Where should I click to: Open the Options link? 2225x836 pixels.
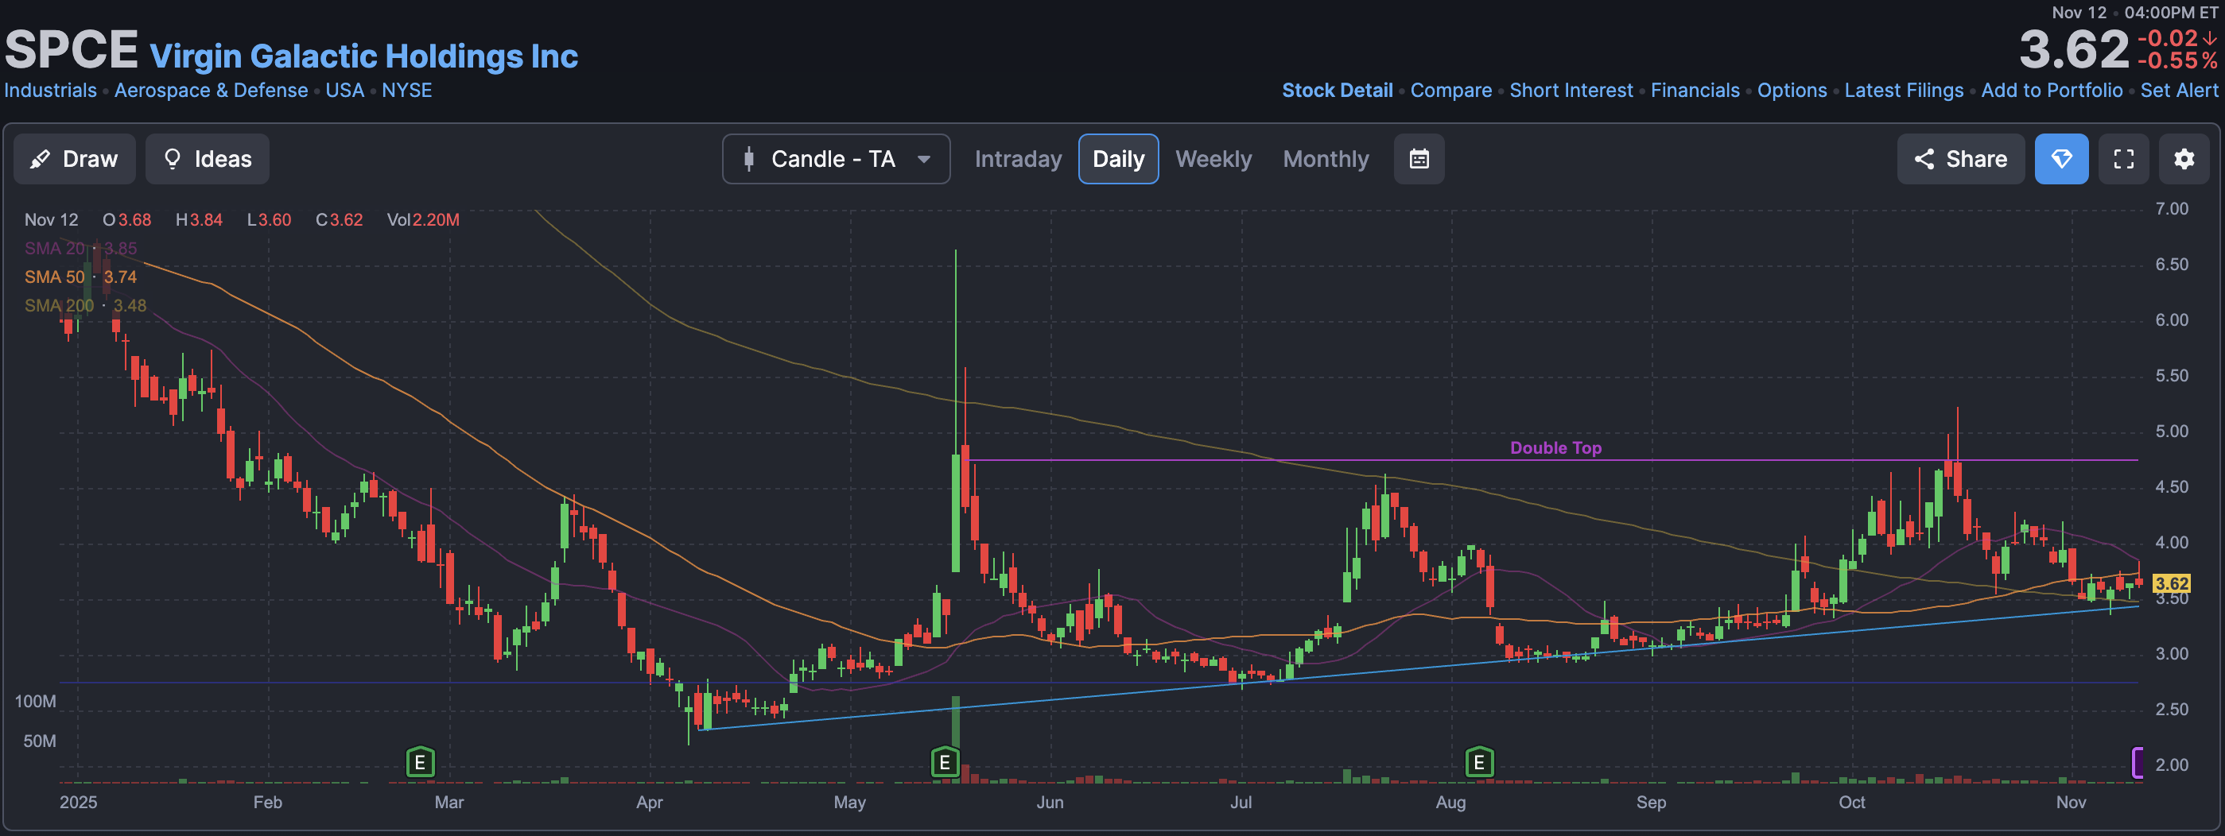coord(1792,90)
